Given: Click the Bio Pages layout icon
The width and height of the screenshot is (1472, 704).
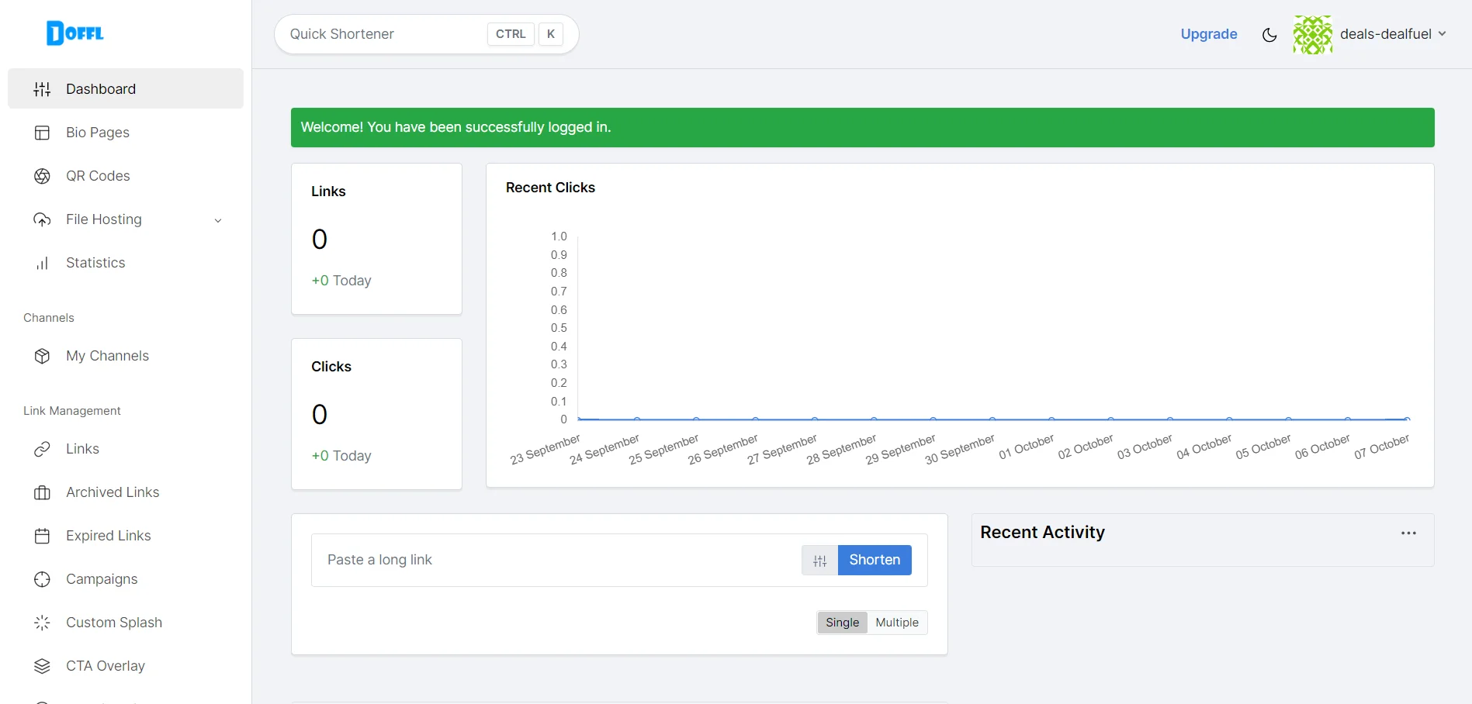Looking at the screenshot, I should [42, 133].
